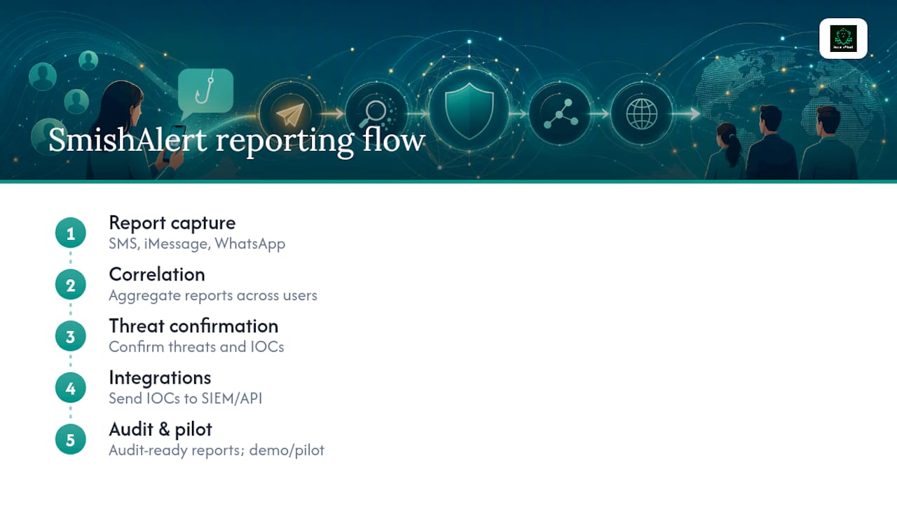Select the 'SmishAlert reporting flow' title
The height and width of the screenshot is (505, 897).
(237, 140)
